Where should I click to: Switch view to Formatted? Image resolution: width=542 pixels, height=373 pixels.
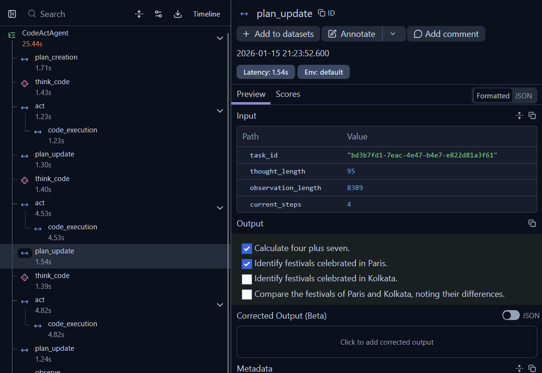[x=493, y=96]
